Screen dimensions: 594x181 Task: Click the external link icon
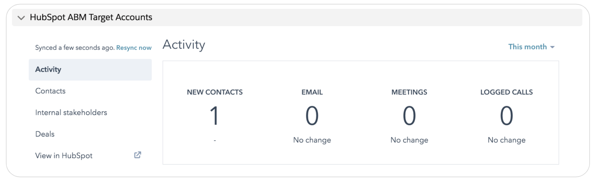coord(138,155)
